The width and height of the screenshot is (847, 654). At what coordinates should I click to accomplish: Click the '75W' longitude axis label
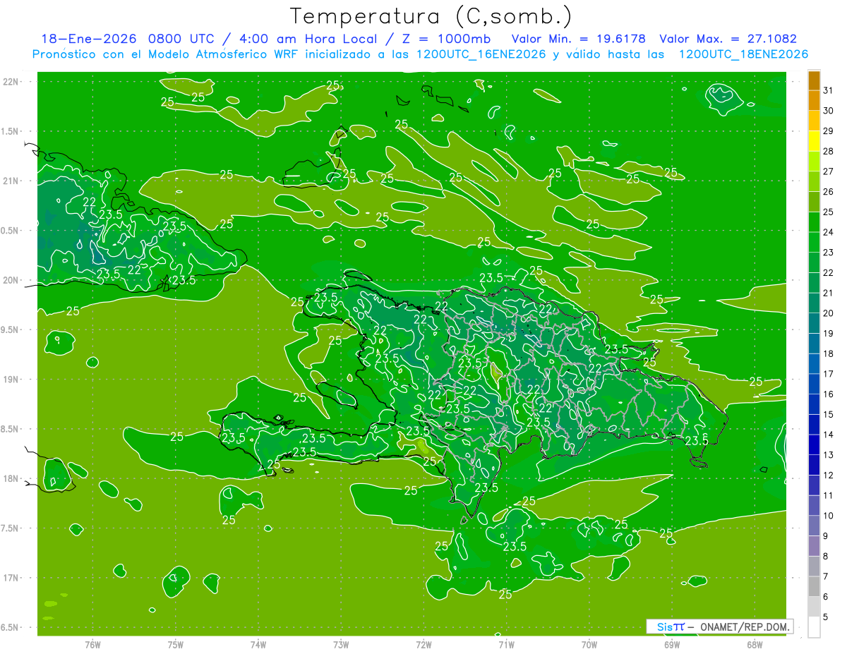tap(176, 644)
